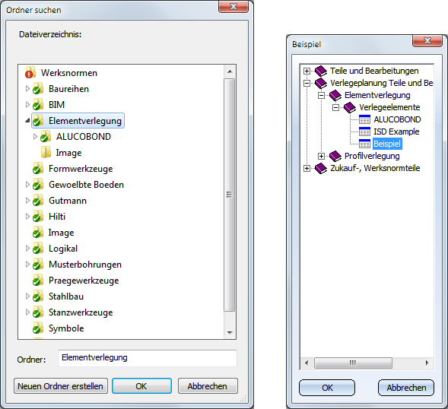Screen dimensions: 448x409
Task: Click the Logikal folder icon
Action: tap(38, 249)
